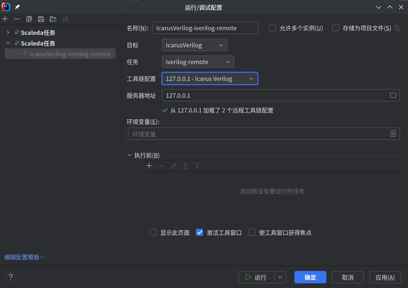Click the 取消 button

tap(348, 277)
